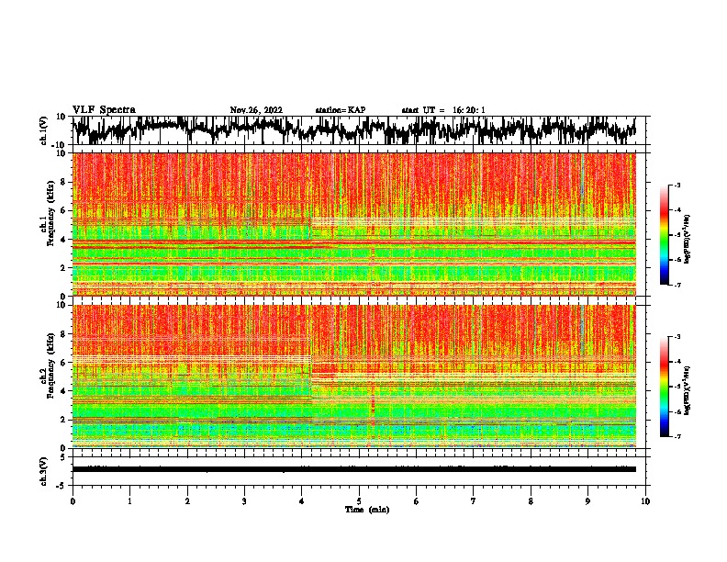Click time axis tick label "4"

302,501
